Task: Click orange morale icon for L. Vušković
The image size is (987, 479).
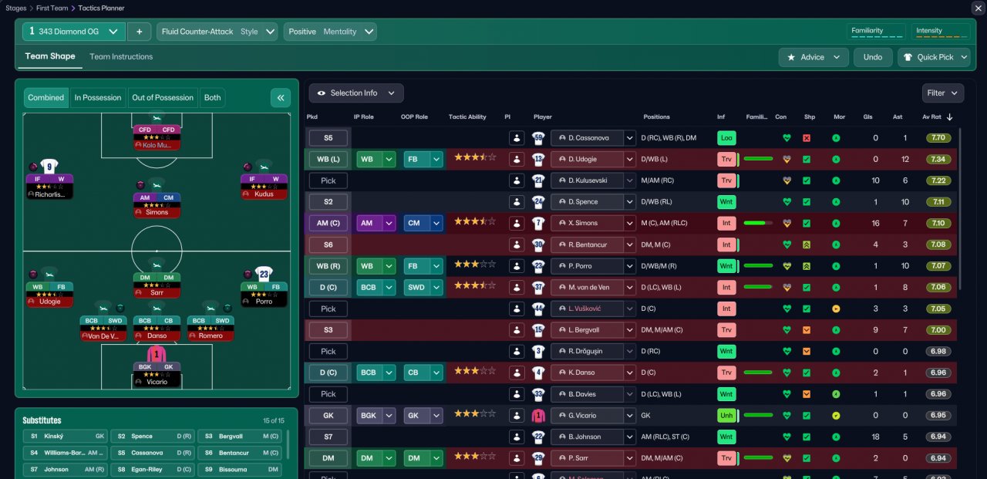Action: [836, 309]
